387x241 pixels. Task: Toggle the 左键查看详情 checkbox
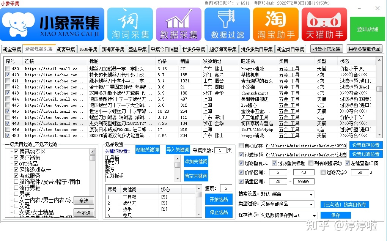347,163
